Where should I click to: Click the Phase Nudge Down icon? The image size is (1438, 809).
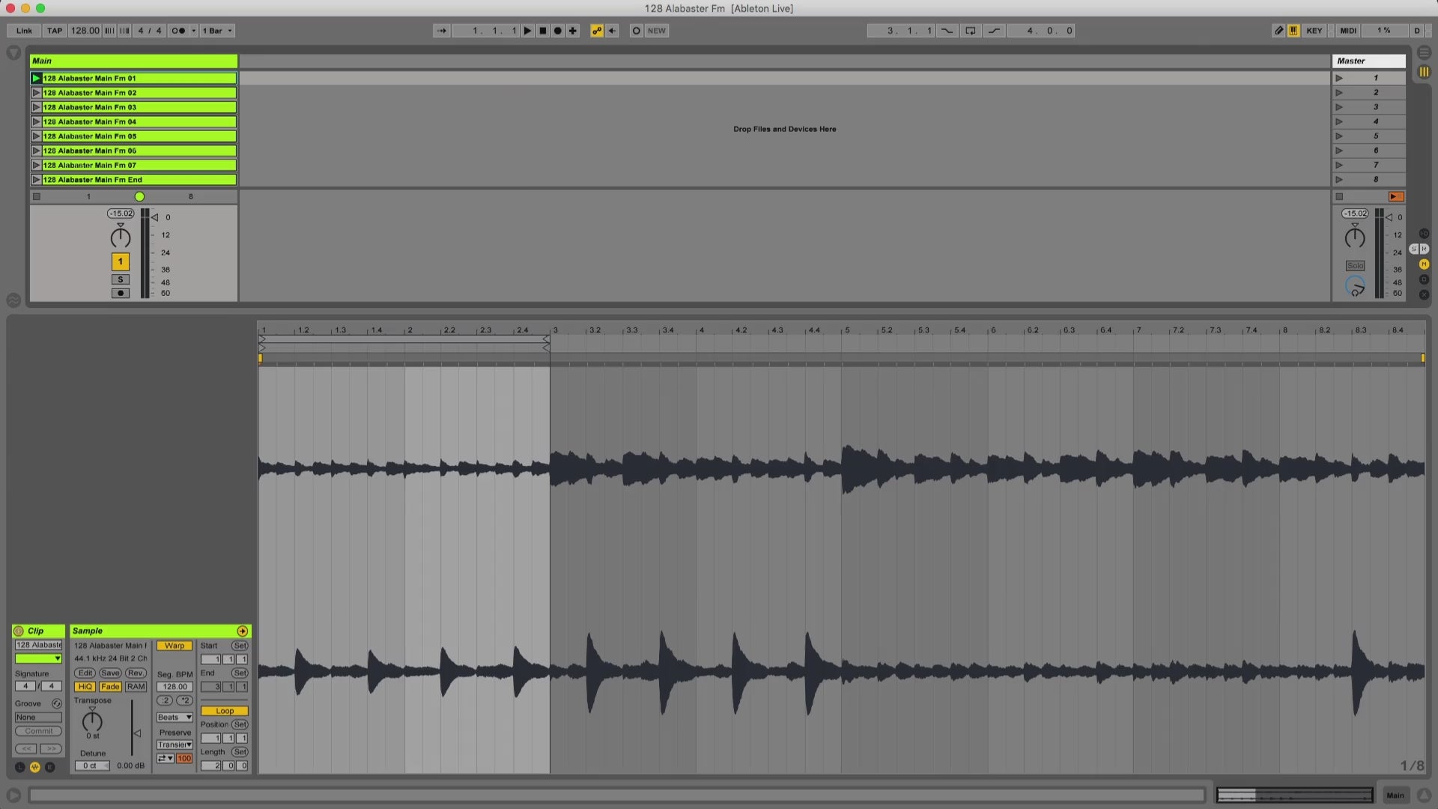tap(109, 31)
